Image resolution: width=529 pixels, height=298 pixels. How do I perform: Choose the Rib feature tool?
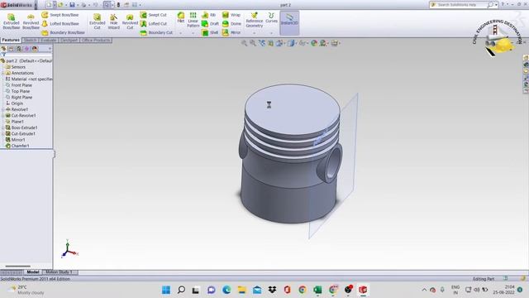click(209, 15)
